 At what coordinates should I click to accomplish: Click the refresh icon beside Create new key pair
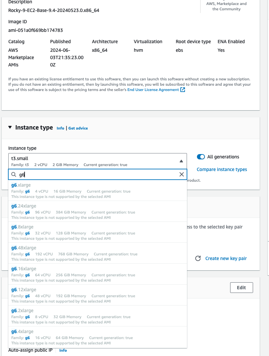tap(198, 258)
